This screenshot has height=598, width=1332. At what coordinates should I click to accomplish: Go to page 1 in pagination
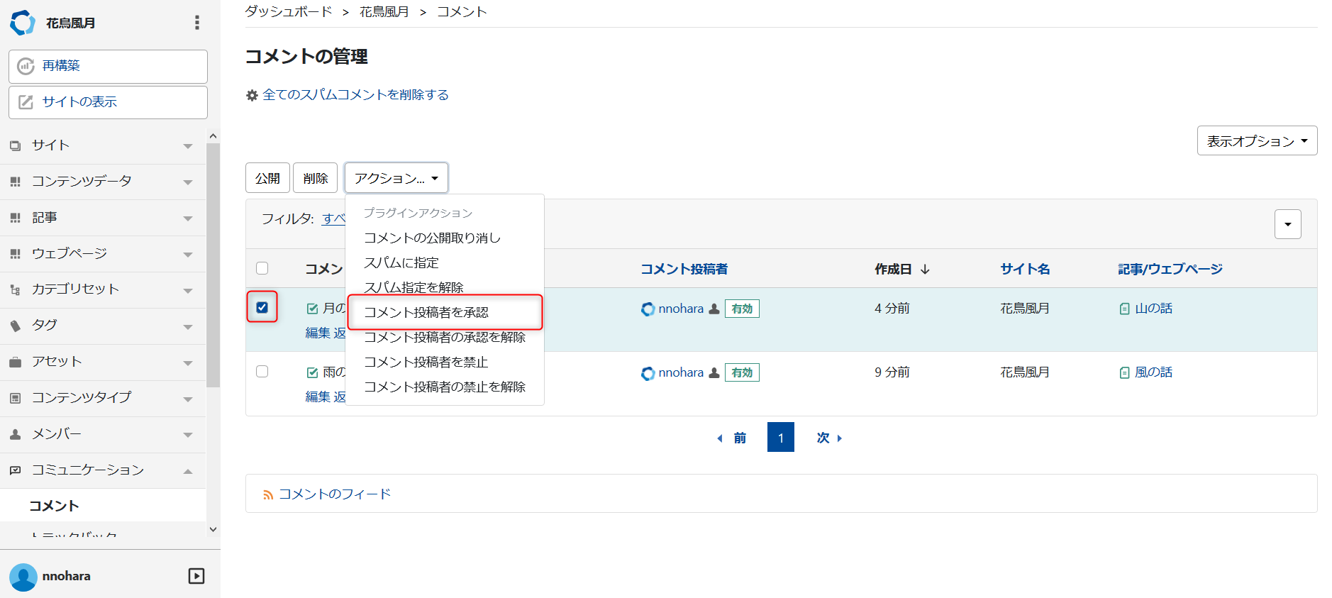coord(781,438)
